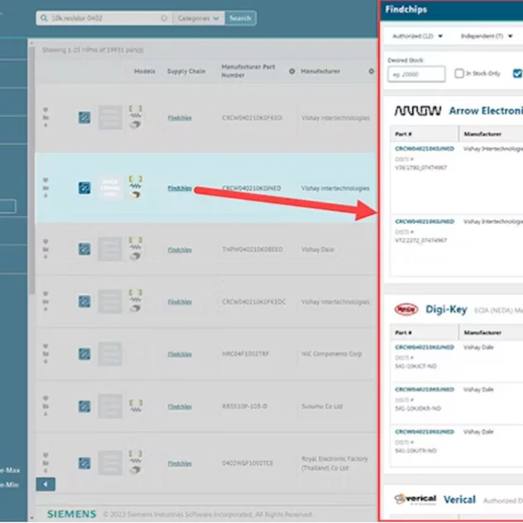The width and height of the screenshot is (523, 523).
Task: Favorite the NRC04F1002TRF row
Action: [x=45, y=346]
